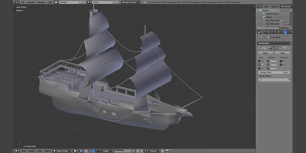Open the viewport shading dropdown
This screenshot has width=306, height=153.
[76, 151]
